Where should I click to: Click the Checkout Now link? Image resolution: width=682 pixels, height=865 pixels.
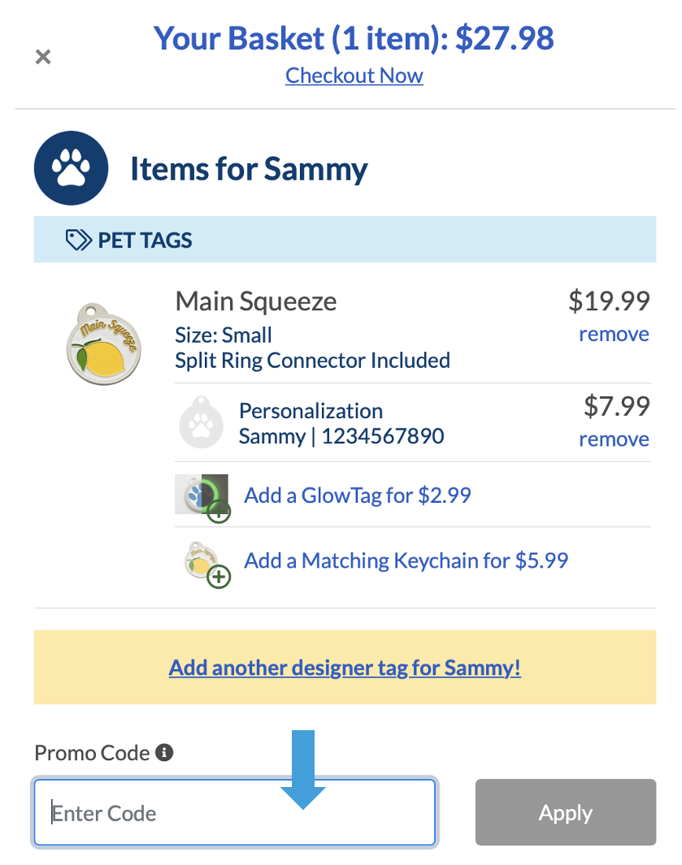click(x=354, y=76)
